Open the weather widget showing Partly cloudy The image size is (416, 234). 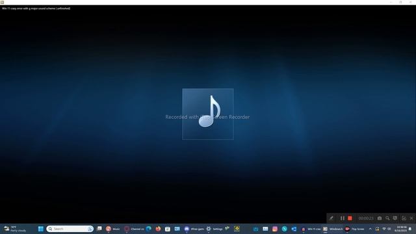pyautogui.click(x=14, y=229)
